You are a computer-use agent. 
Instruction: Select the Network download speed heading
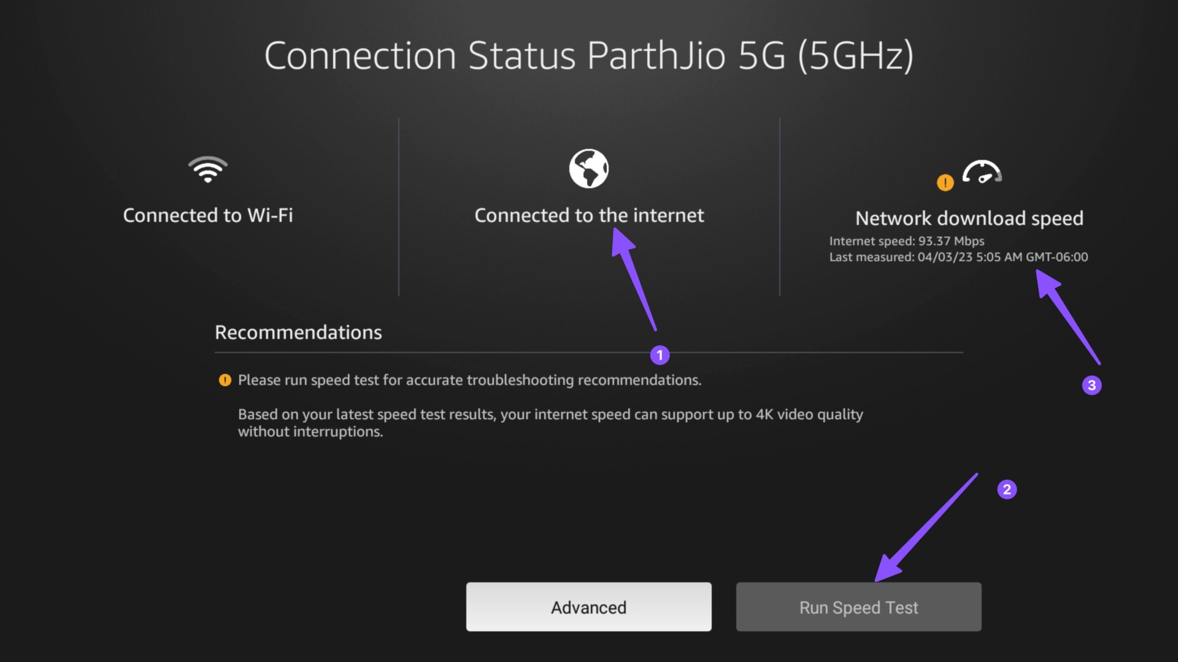click(969, 219)
